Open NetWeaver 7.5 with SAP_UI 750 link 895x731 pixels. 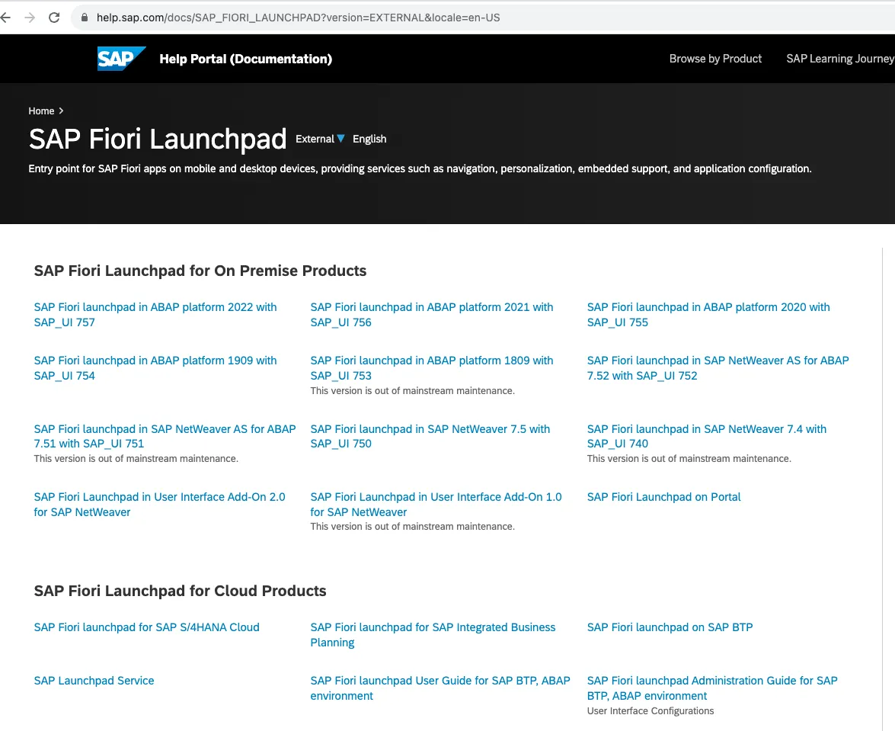(430, 436)
